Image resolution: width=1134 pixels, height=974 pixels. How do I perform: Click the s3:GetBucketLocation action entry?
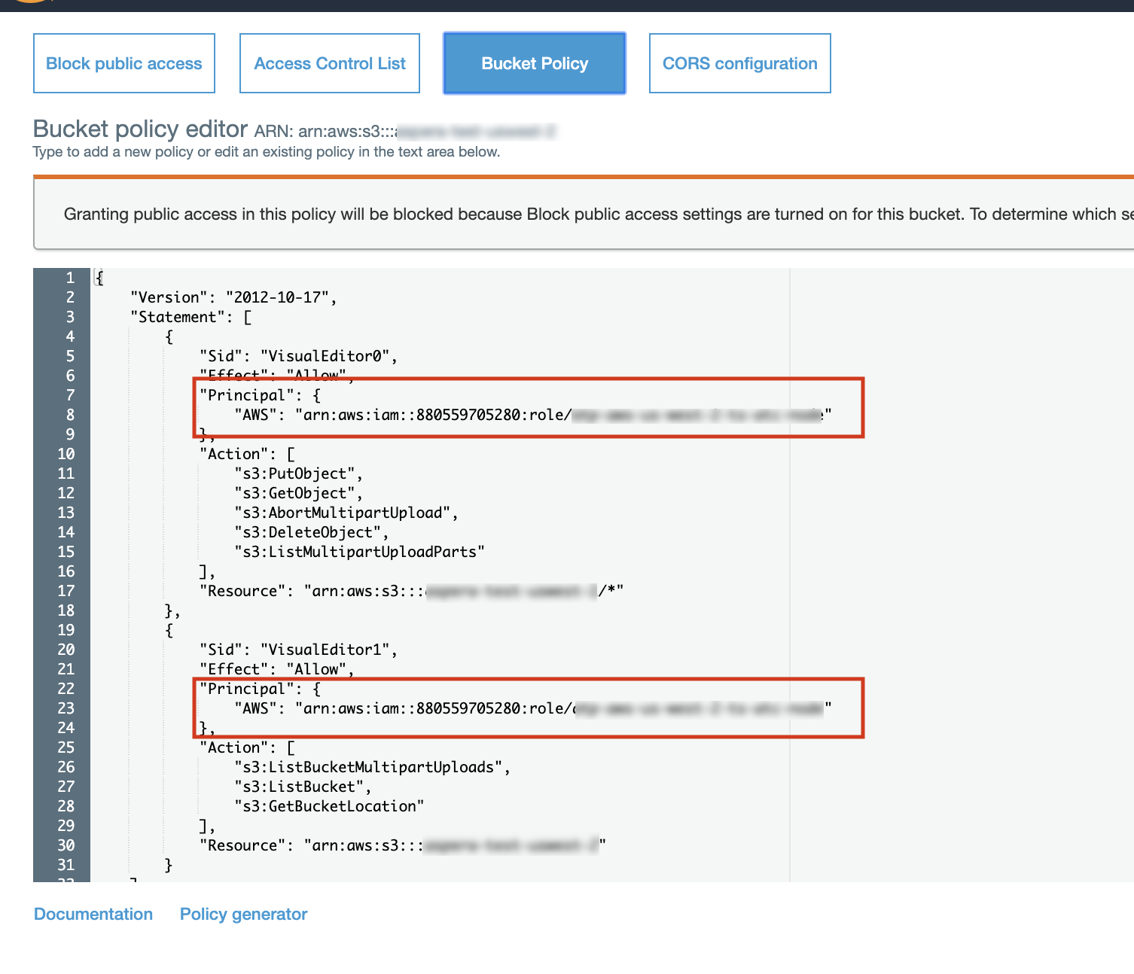pos(329,806)
